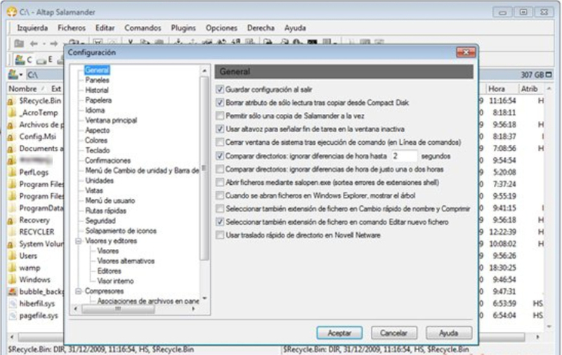This screenshot has height=355, width=562.
Task: Click the Users folder icon
Action: [11, 256]
